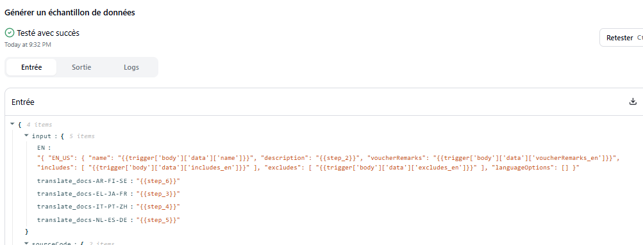Viewport: 643px width, 245px height.
Task: Click the translate_docs-NL-ES-DE key
Action: tap(82, 220)
